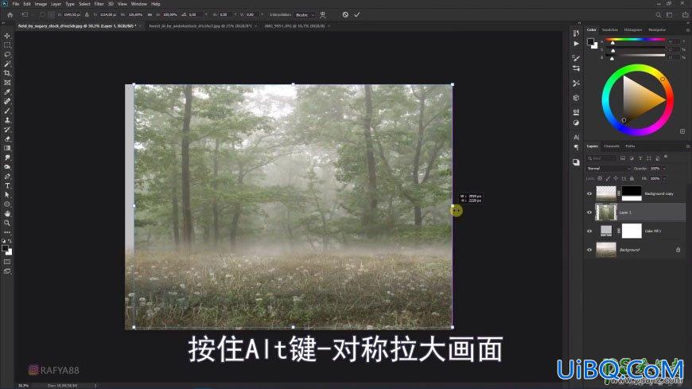This screenshot has height=389, width=692.
Task: Select the Frame tool
Action: (x=7, y=83)
